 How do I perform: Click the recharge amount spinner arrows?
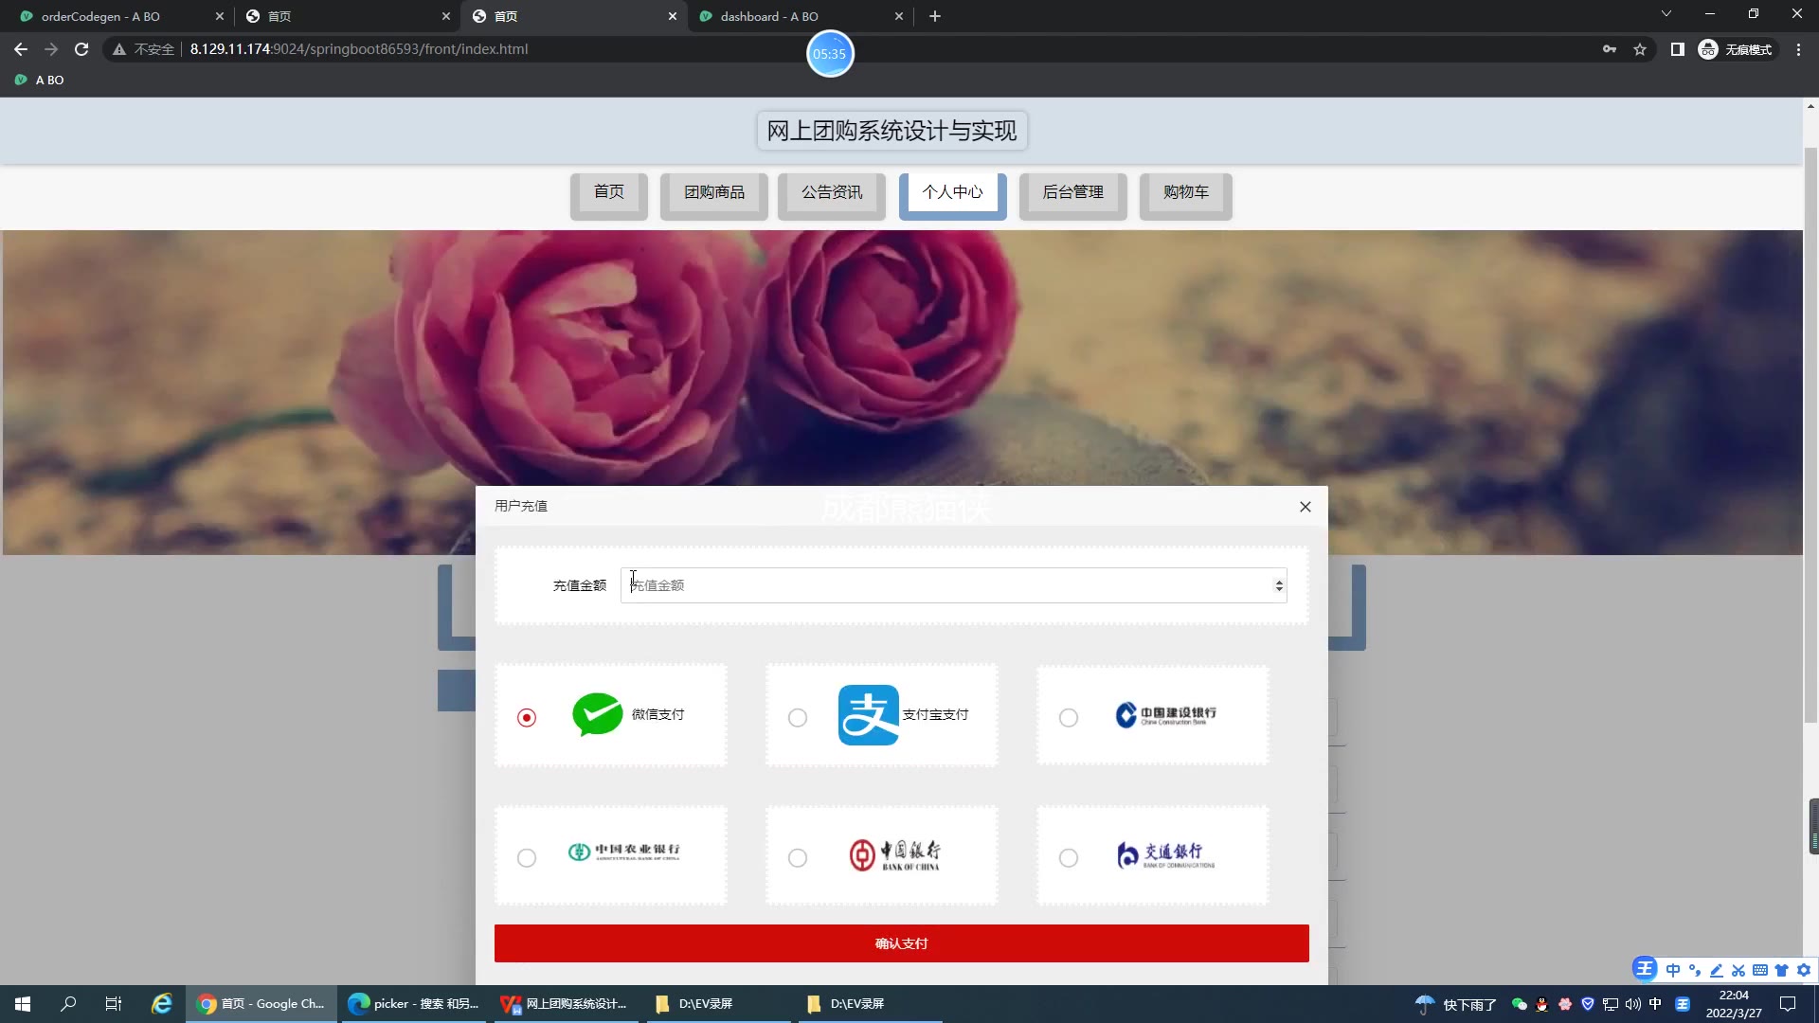tap(1279, 586)
